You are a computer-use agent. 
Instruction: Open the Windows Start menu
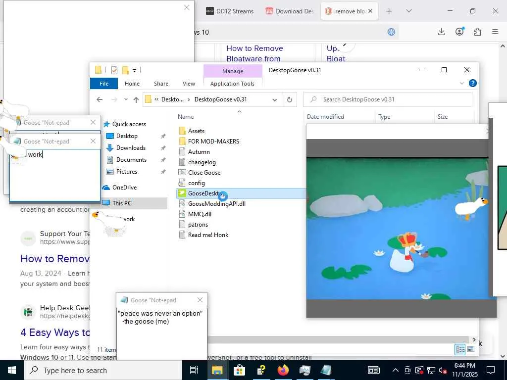pos(12,370)
